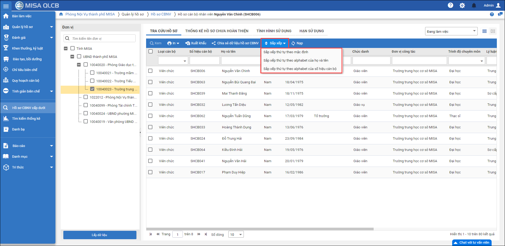Click the home icon in breadcrumb
Screen dimensions: 505x246
point(61,14)
